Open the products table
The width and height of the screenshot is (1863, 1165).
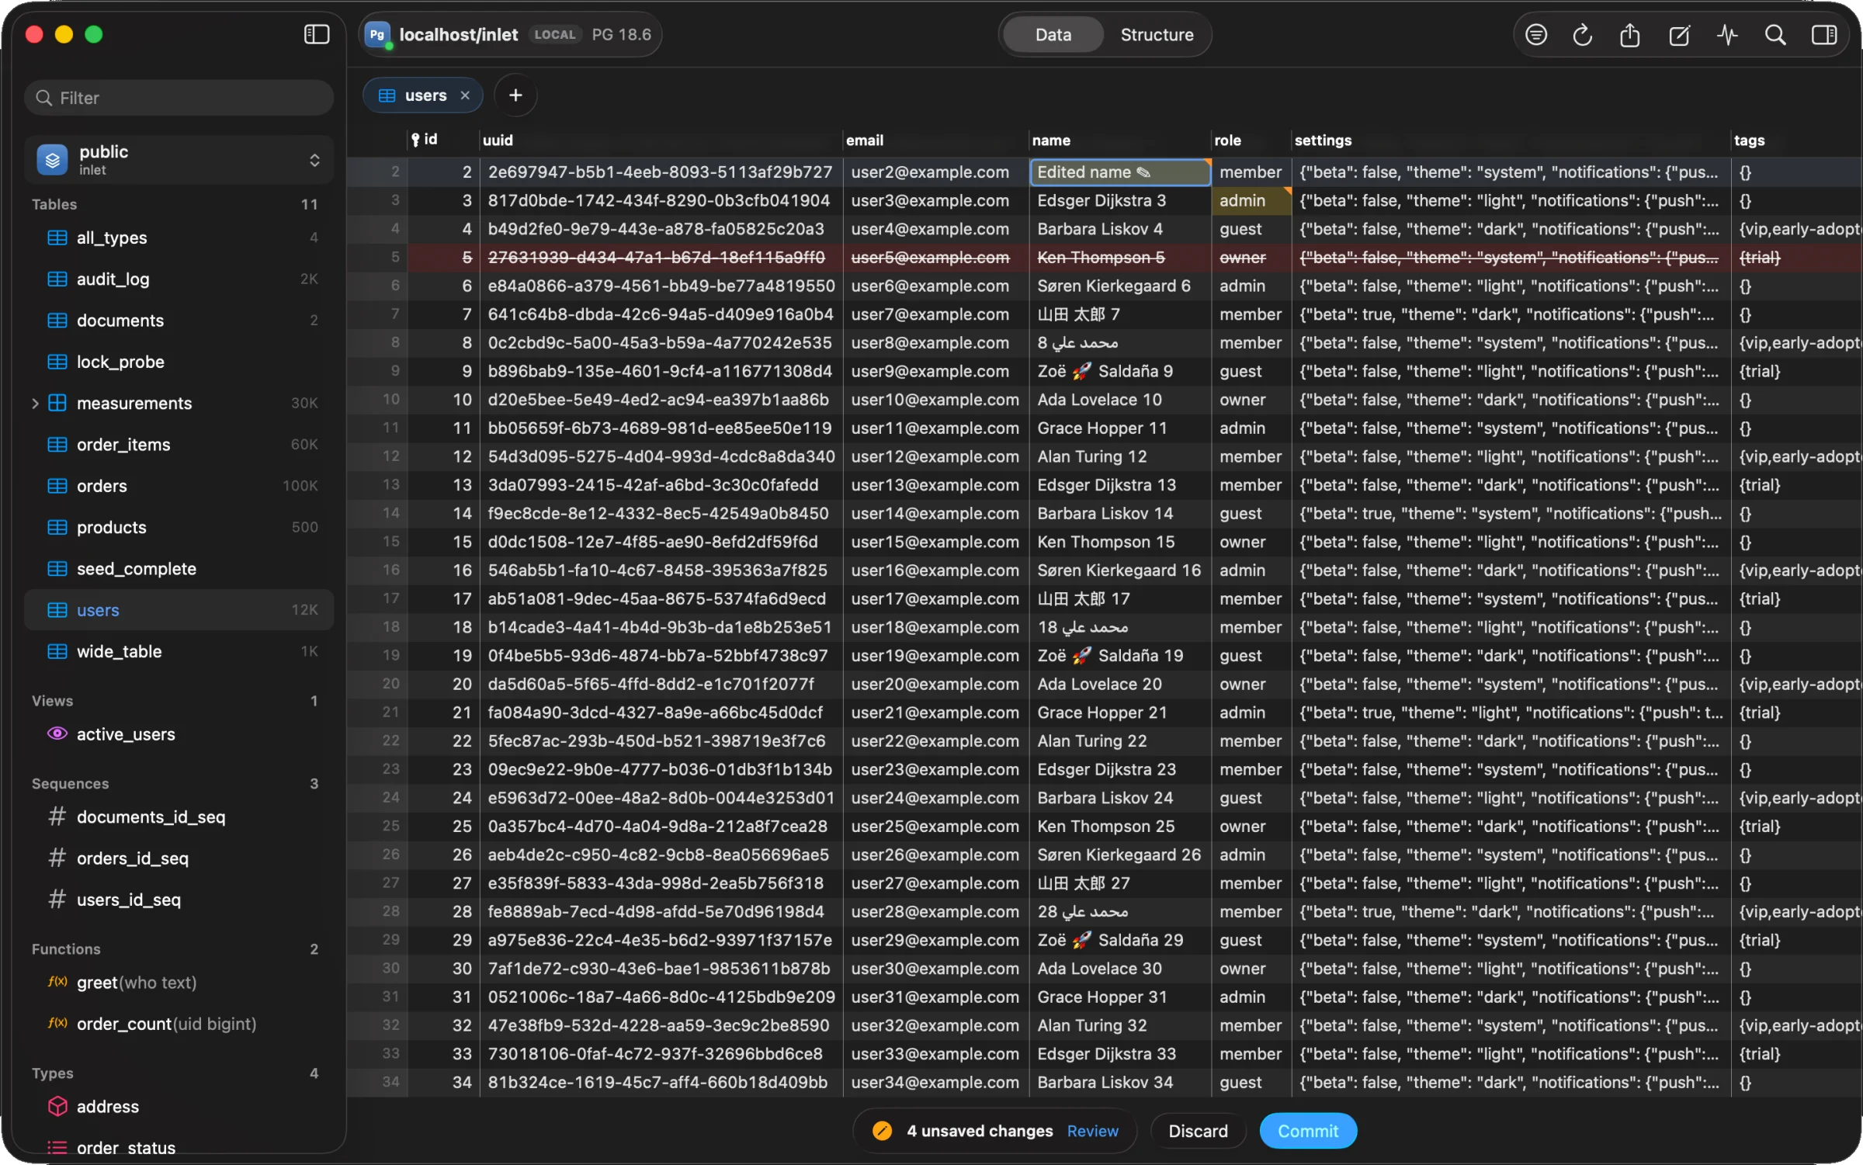point(179,527)
